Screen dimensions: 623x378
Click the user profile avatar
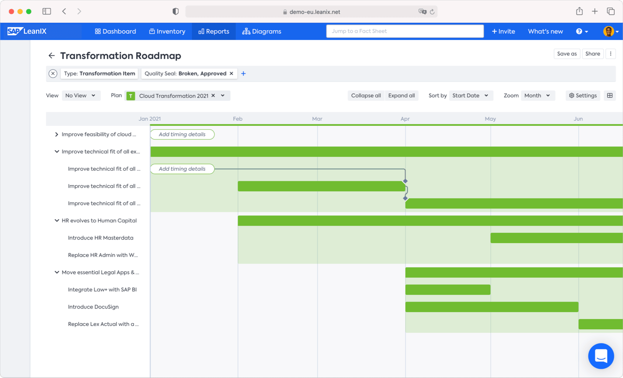[x=609, y=31]
